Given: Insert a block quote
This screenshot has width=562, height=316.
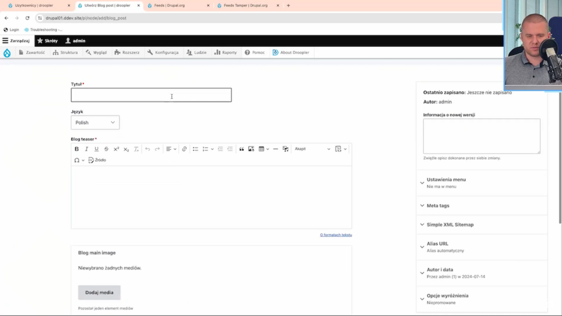Looking at the screenshot, I should (x=241, y=149).
